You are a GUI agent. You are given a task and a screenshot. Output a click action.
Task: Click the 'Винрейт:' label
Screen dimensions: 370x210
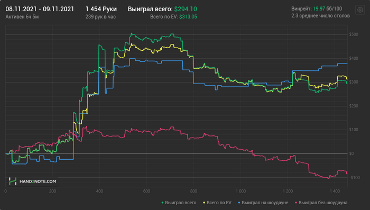pos(301,9)
